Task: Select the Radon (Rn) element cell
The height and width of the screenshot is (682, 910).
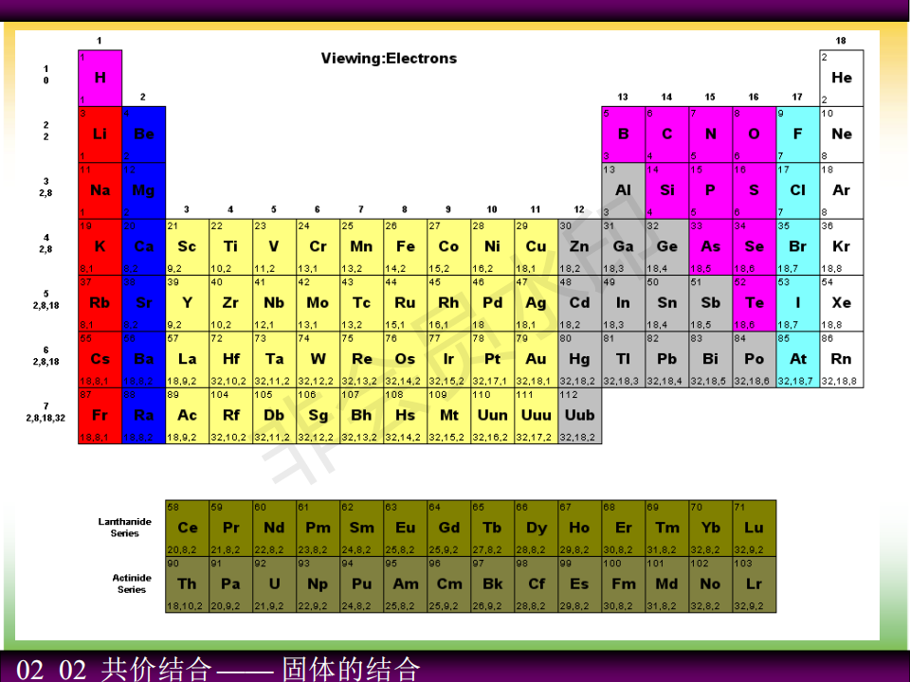Action: point(841,359)
